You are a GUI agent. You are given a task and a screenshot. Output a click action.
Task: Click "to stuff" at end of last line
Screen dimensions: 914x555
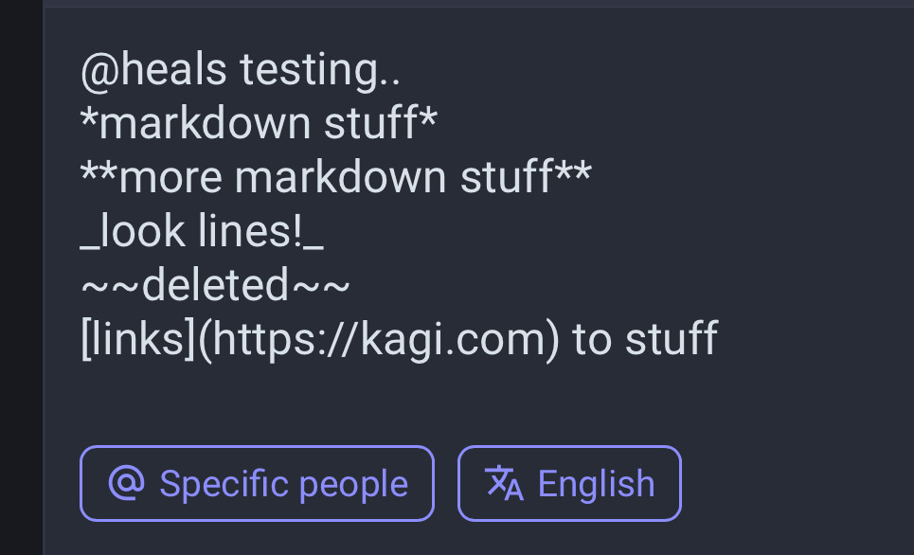click(x=645, y=338)
